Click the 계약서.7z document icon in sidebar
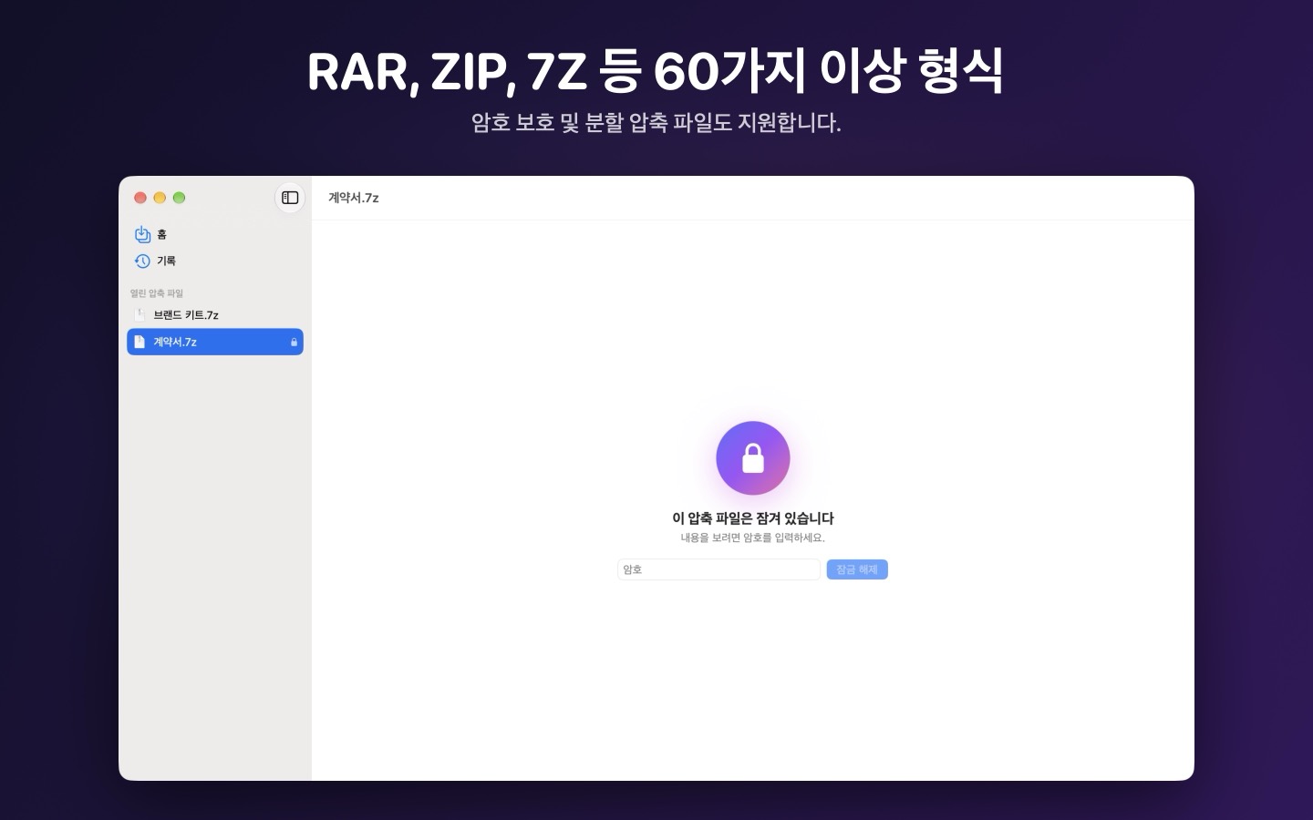The width and height of the screenshot is (1313, 820). point(140,342)
